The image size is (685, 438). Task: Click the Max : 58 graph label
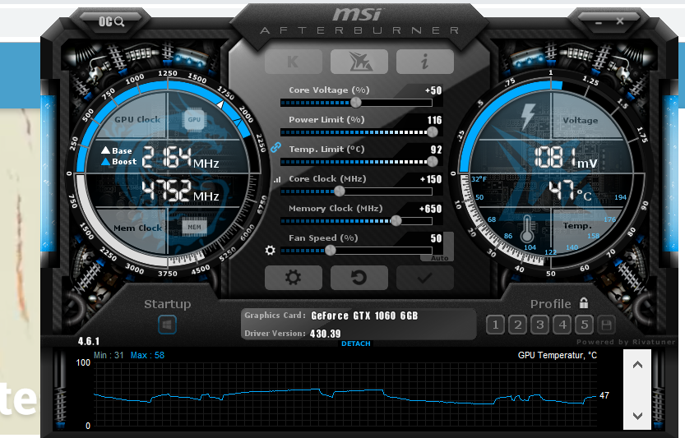coord(148,355)
